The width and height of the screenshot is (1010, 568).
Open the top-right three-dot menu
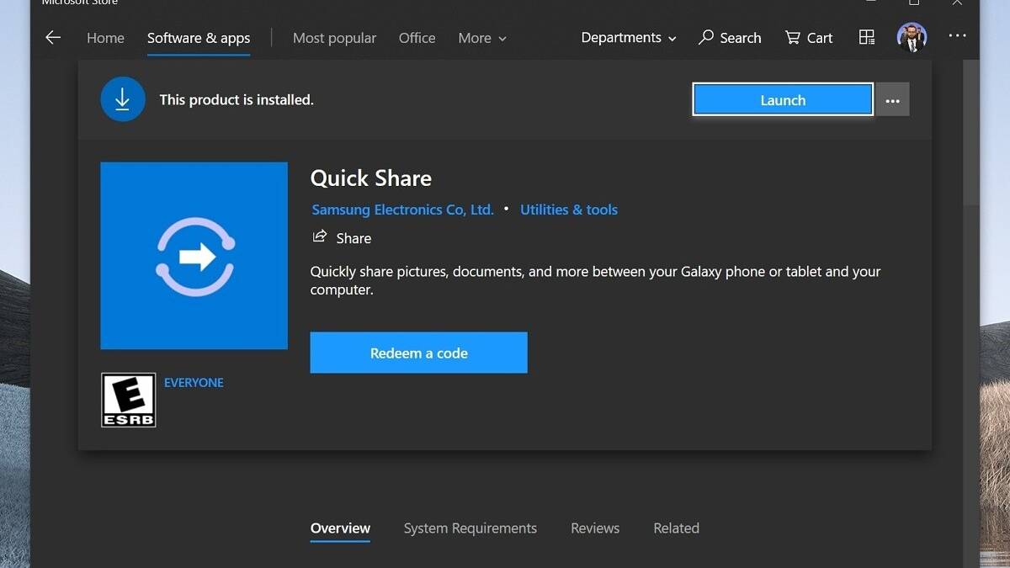957,36
